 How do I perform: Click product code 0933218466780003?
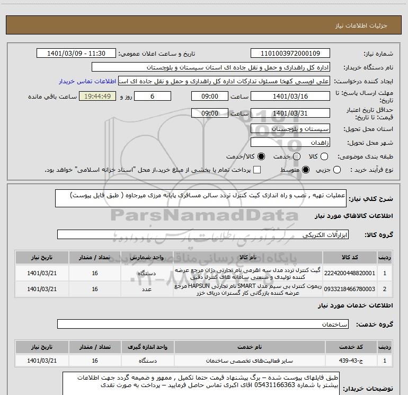(x=350, y=289)
